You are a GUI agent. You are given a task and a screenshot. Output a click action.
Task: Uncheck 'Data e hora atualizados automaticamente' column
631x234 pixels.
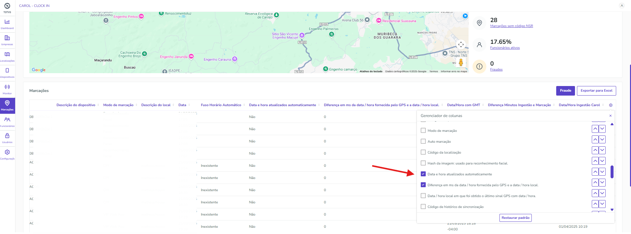[423, 174]
